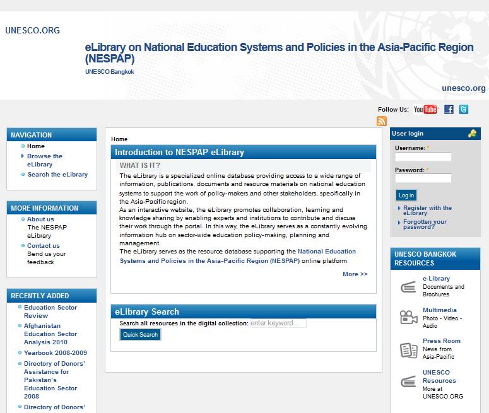Screen dimensions: 489x413
Task: Click the UNESCO Resources icon
Action: click(408, 381)
